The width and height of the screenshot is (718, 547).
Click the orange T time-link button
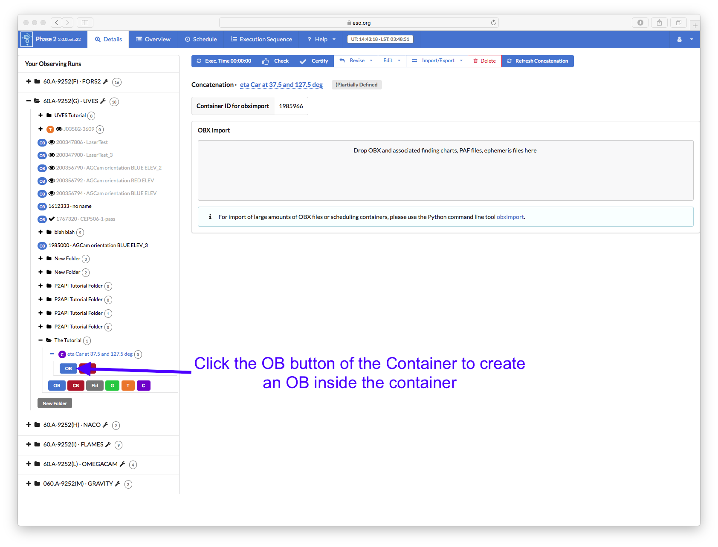coord(128,386)
